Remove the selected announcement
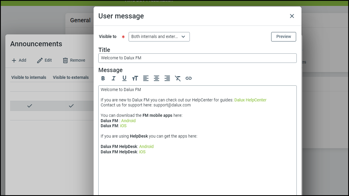349x196 pixels. (74, 60)
